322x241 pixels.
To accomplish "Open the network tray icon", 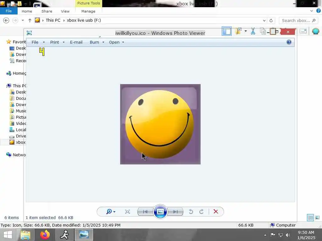I will coord(280,235).
